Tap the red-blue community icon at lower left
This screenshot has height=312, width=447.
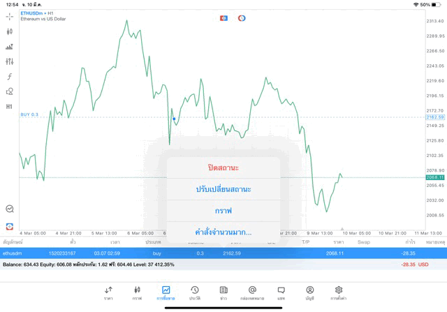[9, 225]
